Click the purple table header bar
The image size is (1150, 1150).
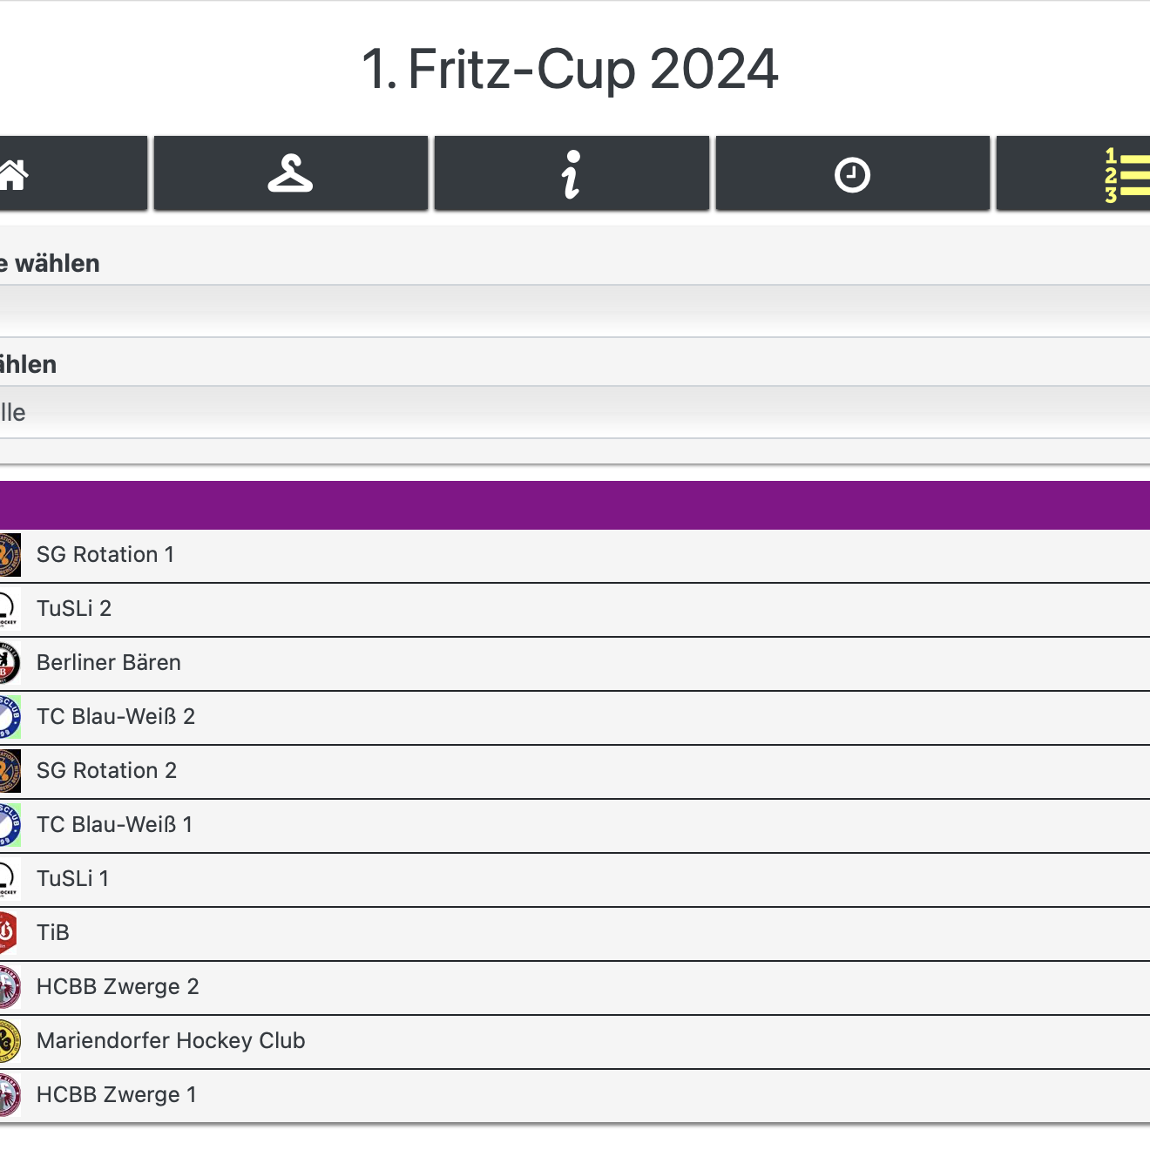tap(575, 505)
